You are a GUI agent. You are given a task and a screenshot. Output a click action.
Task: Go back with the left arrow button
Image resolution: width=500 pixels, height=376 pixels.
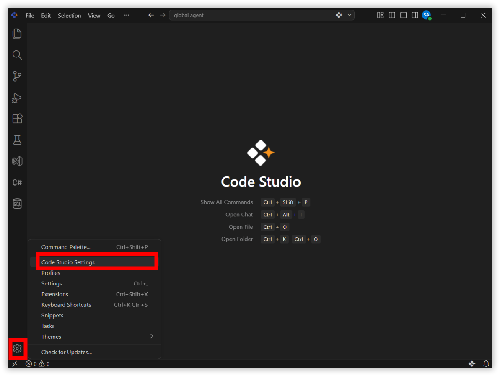pos(151,15)
